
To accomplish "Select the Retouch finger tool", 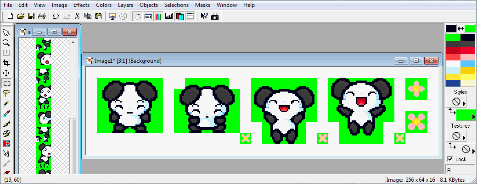I will (x=6, y=154).
